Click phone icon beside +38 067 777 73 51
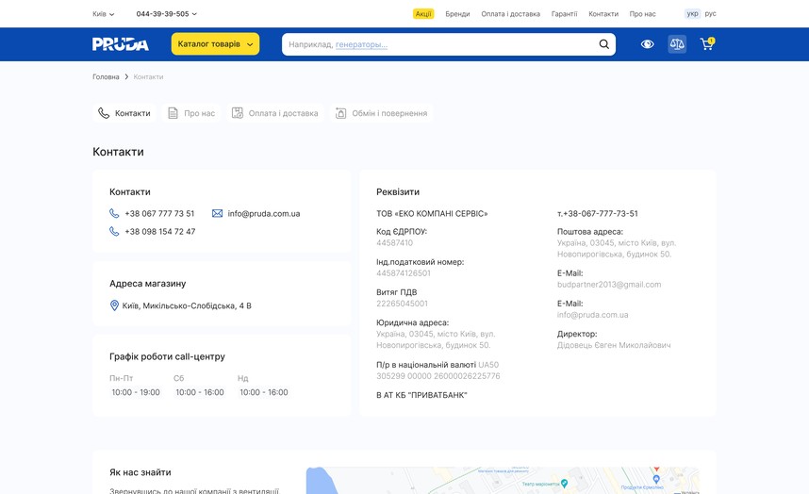Screen dimensions: 809x494 (114, 213)
